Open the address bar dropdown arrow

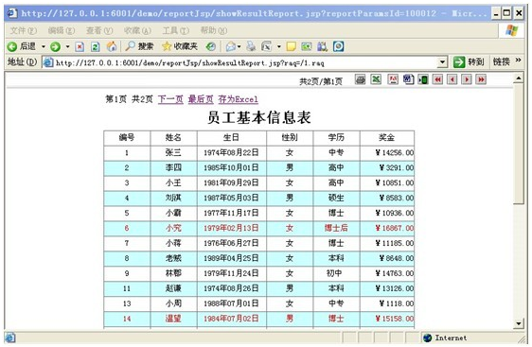pos(442,62)
